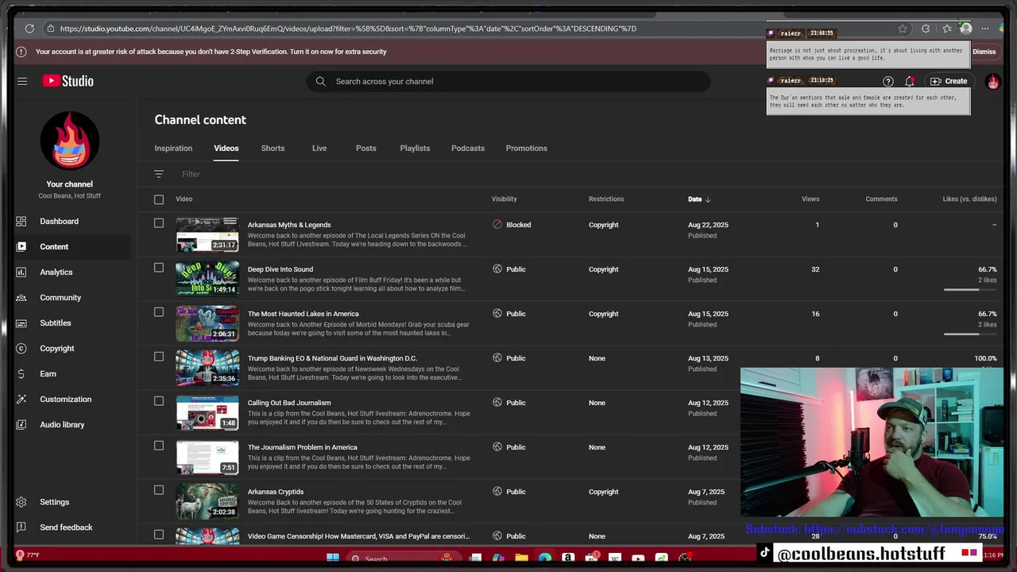The image size is (1017, 572).
Task: Open the hamburger navigation menu
Action: [22, 81]
